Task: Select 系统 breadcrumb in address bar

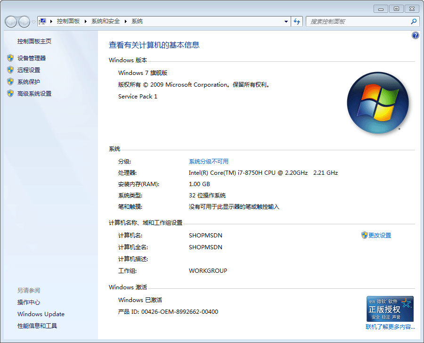Action: point(137,21)
